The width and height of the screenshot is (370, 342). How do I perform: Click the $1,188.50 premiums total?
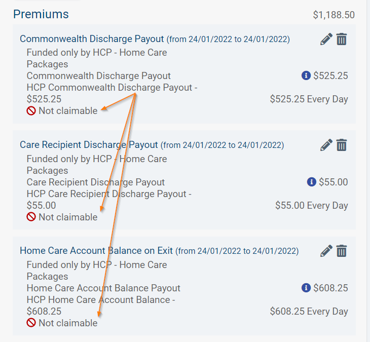click(334, 15)
